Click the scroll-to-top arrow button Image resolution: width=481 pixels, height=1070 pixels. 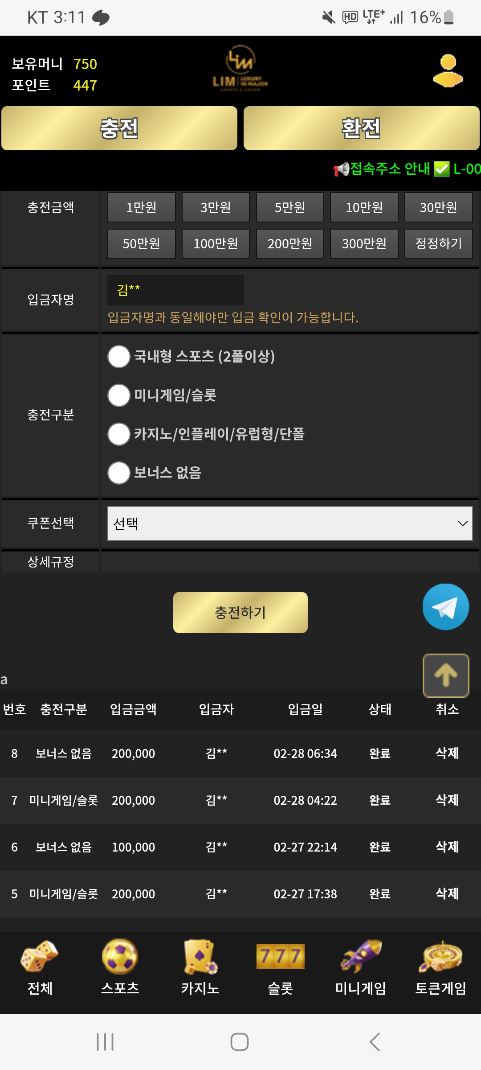point(445,675)
